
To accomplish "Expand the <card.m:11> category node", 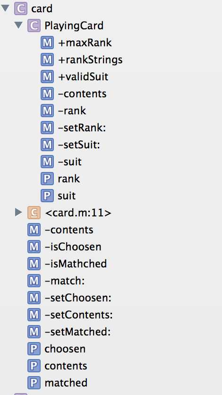I will coord(18,212).
